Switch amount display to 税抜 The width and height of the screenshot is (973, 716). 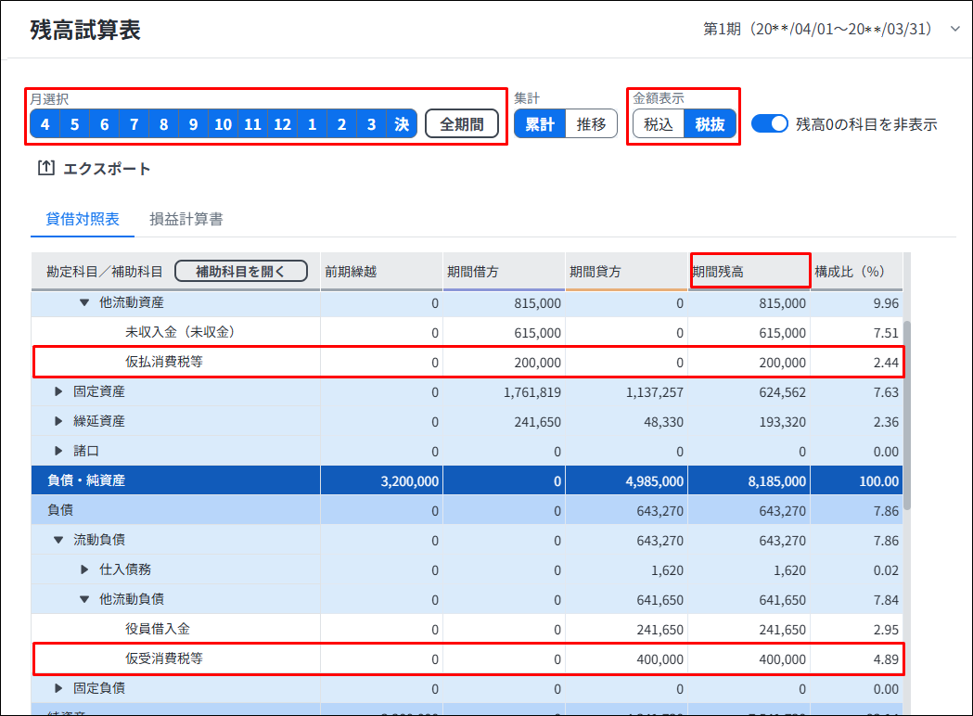(710, 124)
